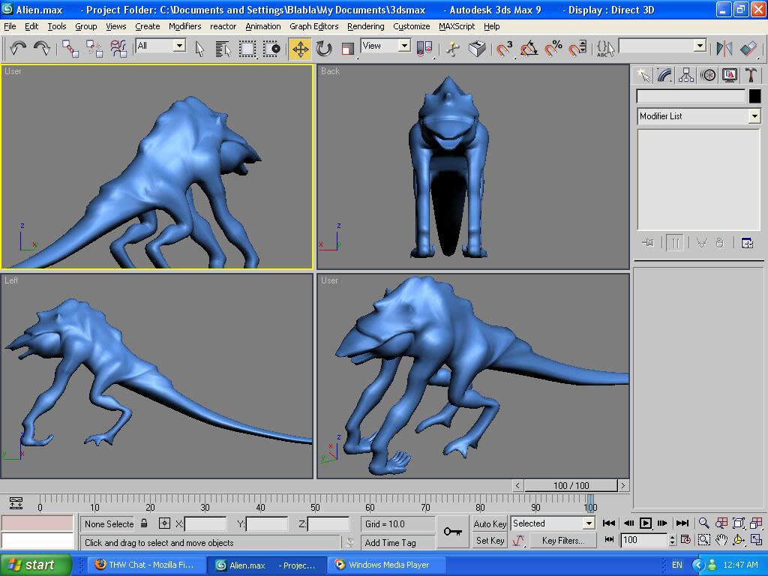Open the Graph Editors menu

[314, 26]
